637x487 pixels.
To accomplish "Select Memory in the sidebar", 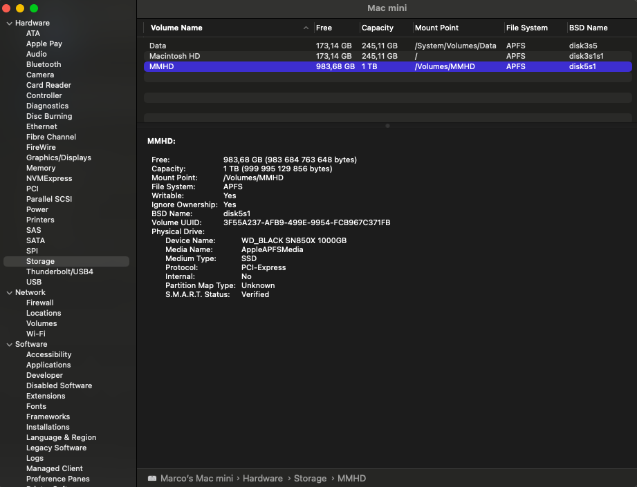I will click(x=41, y=168).
